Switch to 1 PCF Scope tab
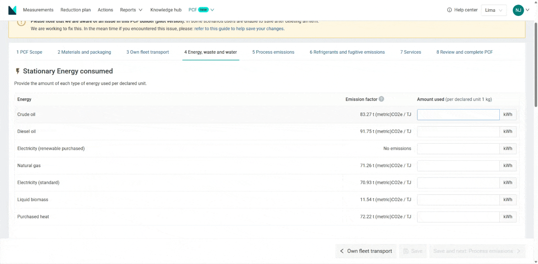The image size is (538, 264). 29,52
